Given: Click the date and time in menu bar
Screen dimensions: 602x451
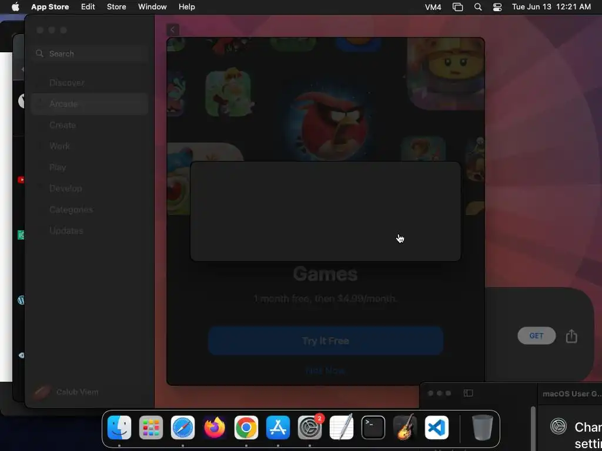Looking at the screenshot, I should (551, 7).
